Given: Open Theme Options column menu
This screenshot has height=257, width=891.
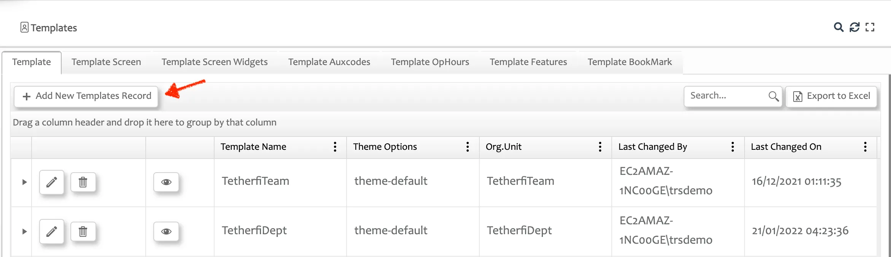Looking at the screenshot, I should click(x=468, y=147).
